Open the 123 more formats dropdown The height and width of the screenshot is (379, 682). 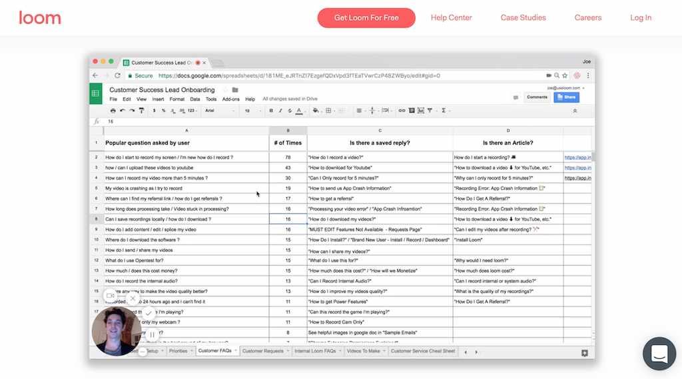(x=192, y=111)
